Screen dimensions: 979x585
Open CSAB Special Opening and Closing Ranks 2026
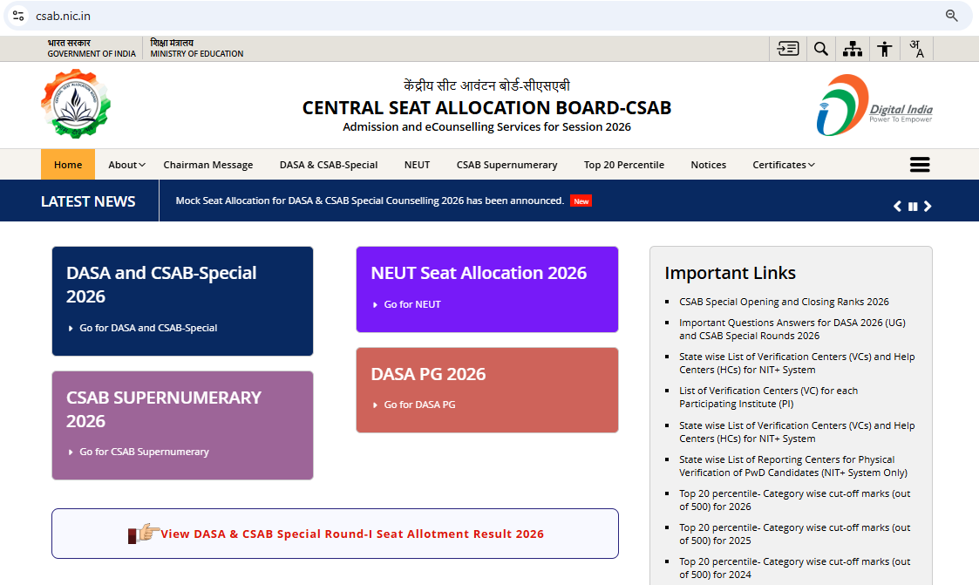784,302
